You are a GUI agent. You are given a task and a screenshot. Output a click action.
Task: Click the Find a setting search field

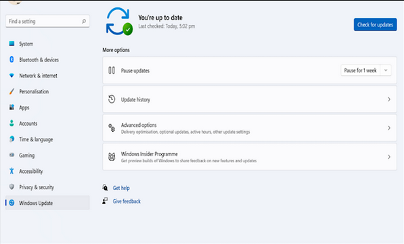[47, 22]
